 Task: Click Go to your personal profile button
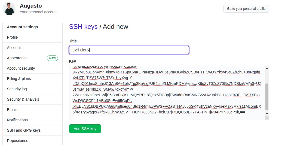246,9
